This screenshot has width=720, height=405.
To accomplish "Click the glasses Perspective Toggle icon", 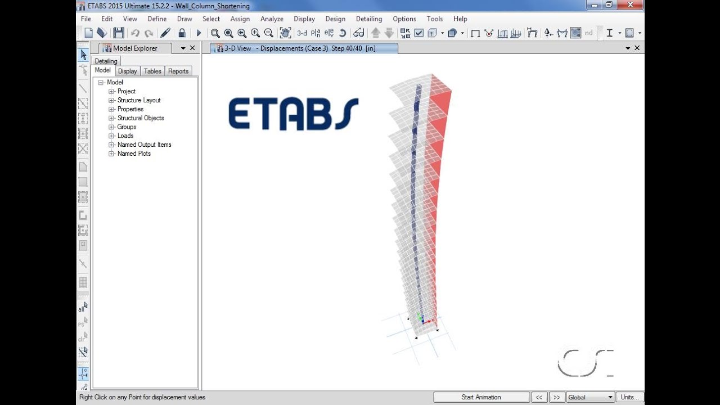I will [x=359, y=33].
